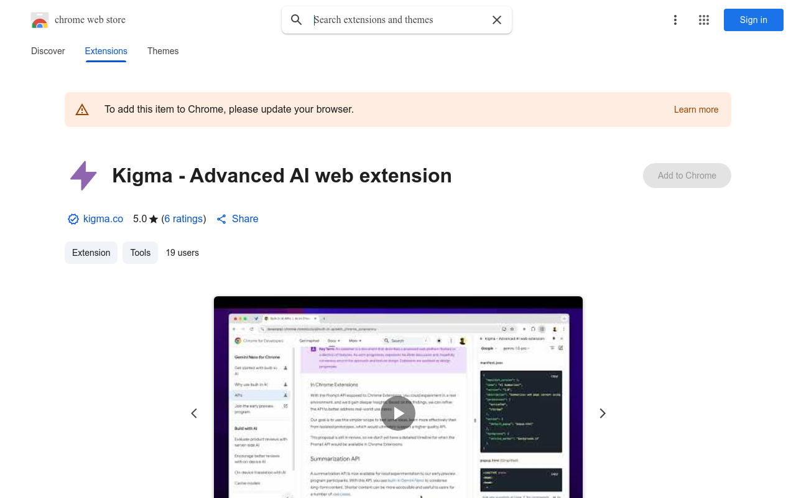This screenshot has height=498, width=796.
Task: Select the Extensions tab
Action: tap(106, 51)
